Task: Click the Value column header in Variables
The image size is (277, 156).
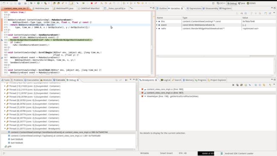Action: click(245, 18)
